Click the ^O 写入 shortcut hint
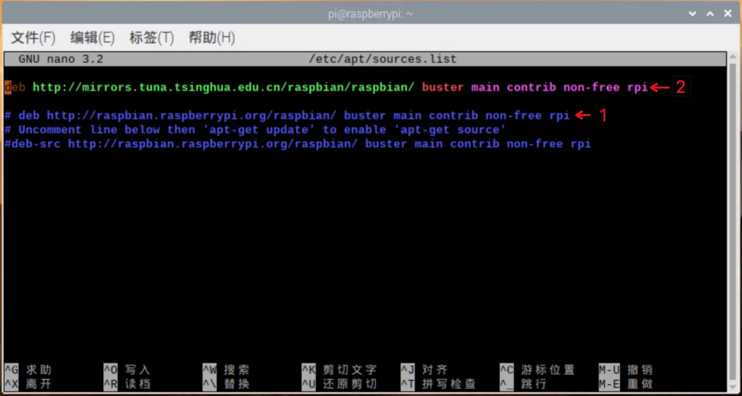The height and width of the screenshot is (396, 742). click(127, 370)
